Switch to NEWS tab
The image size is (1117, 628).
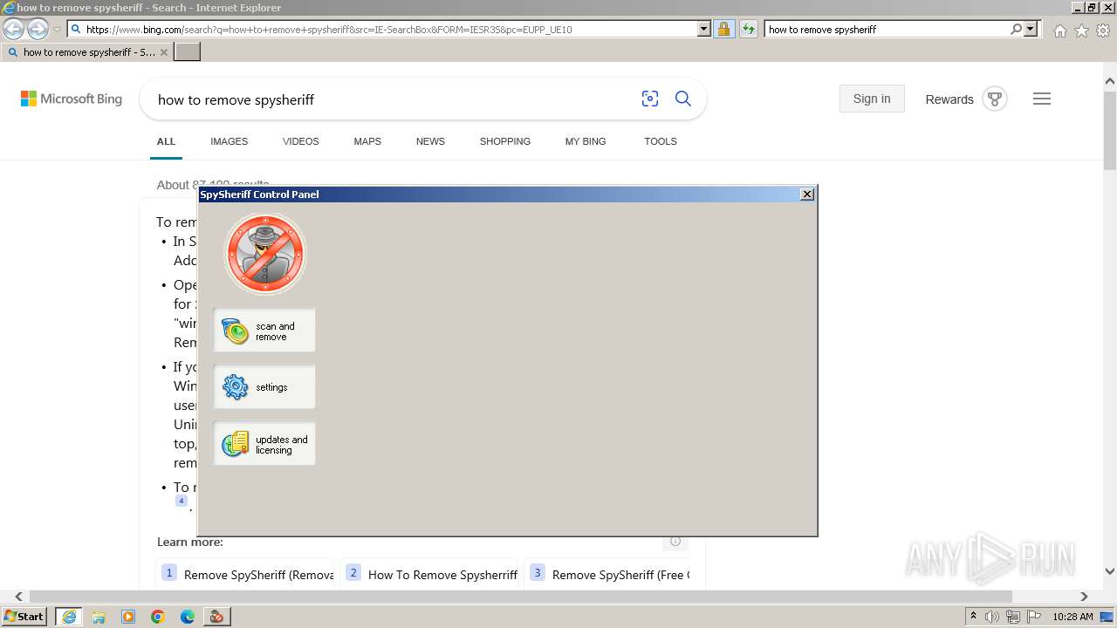[430, 141]
